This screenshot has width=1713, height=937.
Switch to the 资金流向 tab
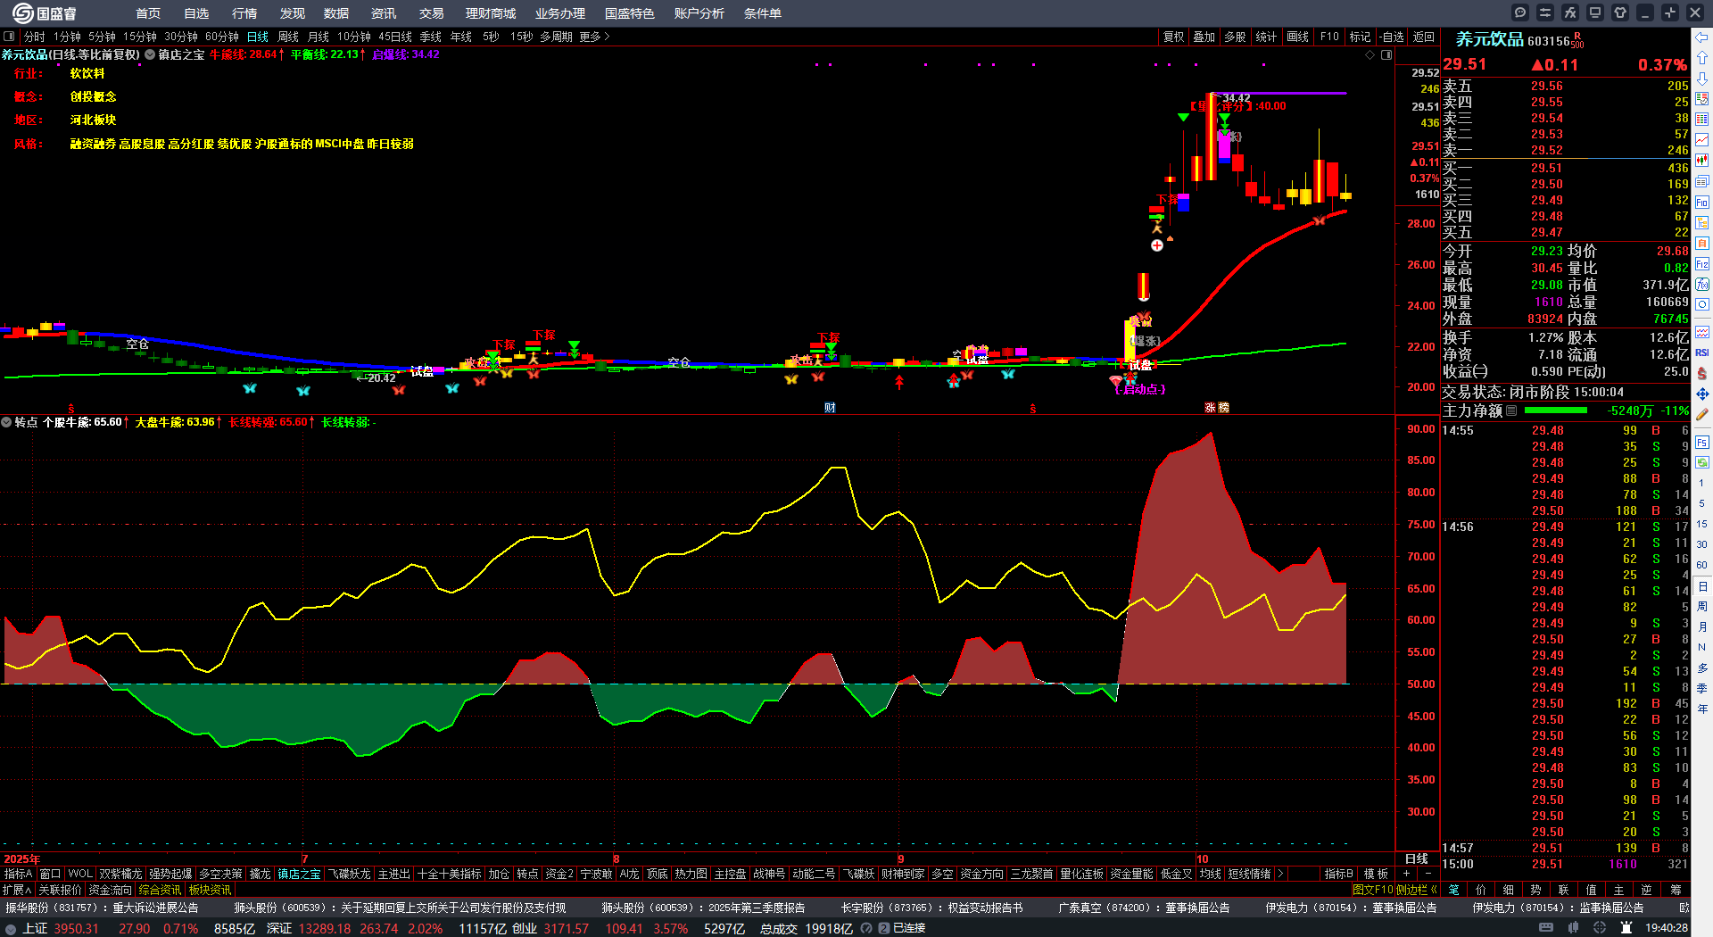[110, 890]
